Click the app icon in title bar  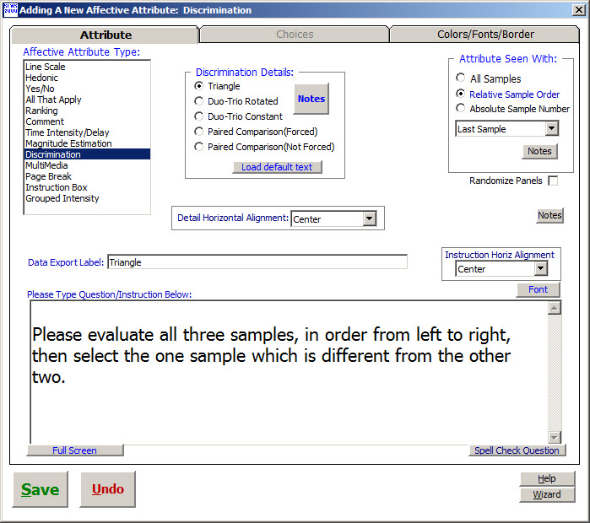point(9,10)
